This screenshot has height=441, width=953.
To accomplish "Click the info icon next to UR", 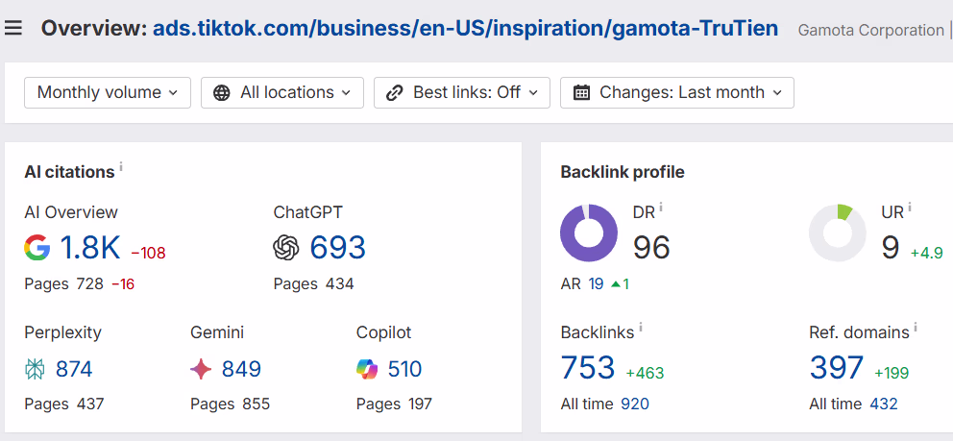I will click(910, 208).
